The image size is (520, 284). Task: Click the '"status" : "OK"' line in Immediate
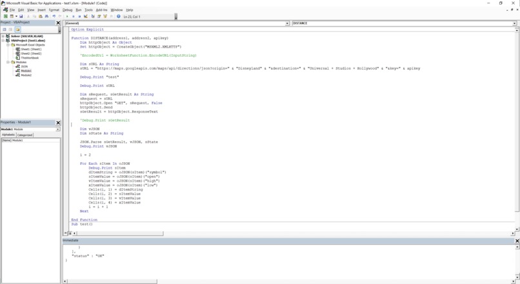[x=88, y=256]
